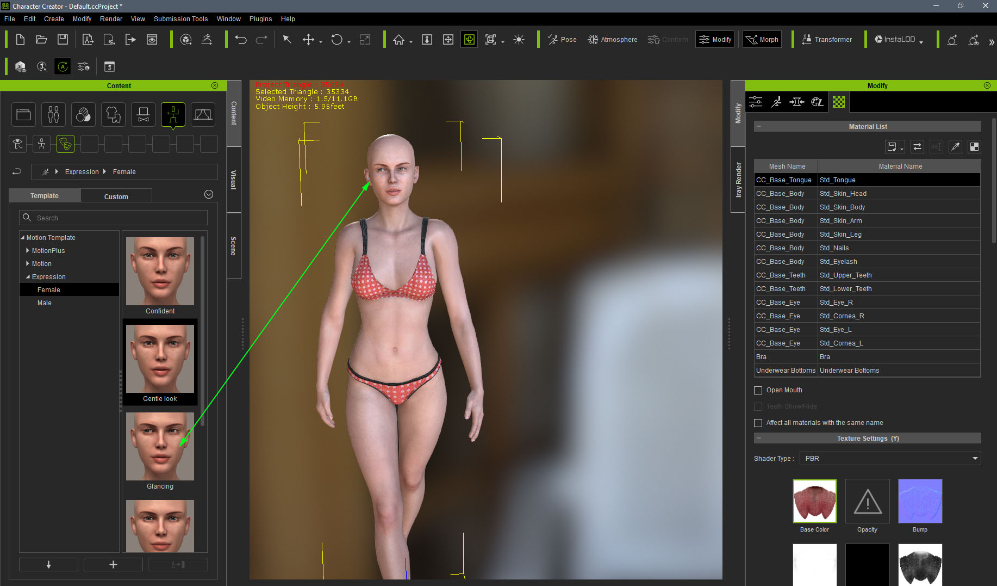This screenshot has width=997, height=586.
Task: Click the Stage category icon in Content
Action: pos(203,115)
